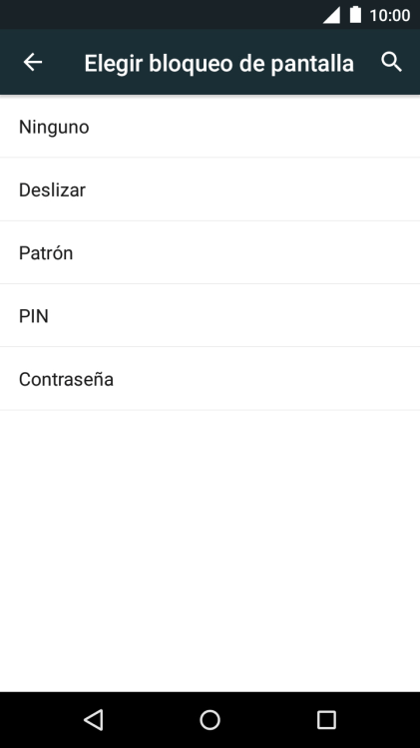Tap the blank area below Contraseña
The image size is (420, 748).
[210, 551]
